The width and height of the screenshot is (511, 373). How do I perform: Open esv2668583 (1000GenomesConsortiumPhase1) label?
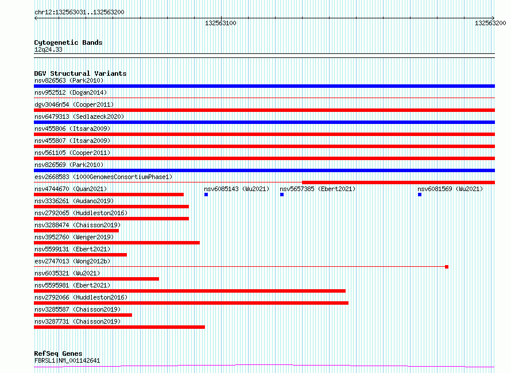click(x=103, y=177)
